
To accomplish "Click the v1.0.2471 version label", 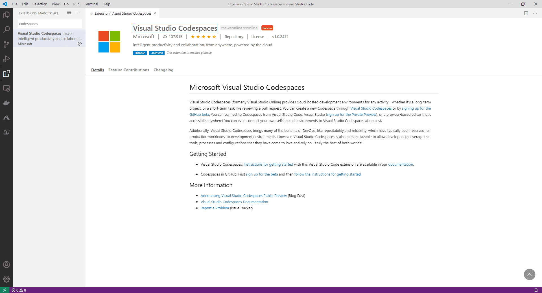I will pyautogui.click(x=280, y=37).
